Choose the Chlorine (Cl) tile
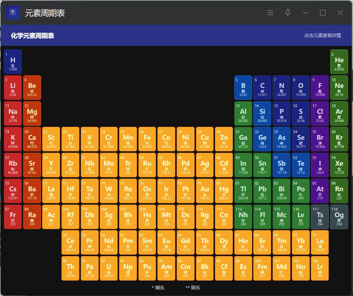This screenshot has height=296, width=353. pos(320,113)
